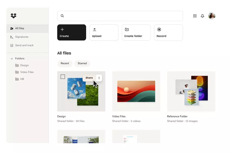
Task: Click the Upload button
Action: click(x=104, y=32)
